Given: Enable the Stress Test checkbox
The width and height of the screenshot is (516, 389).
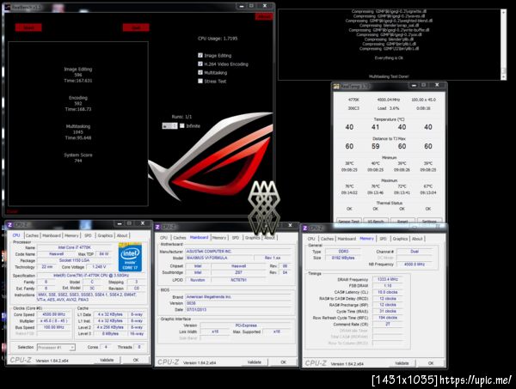Looking at the screenshot, I should [x=200, y=81].
